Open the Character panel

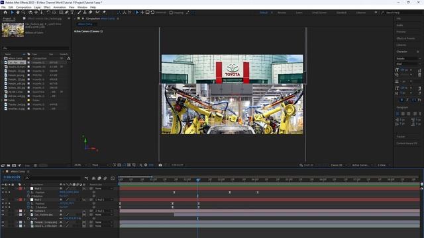[x=402, y=52]
